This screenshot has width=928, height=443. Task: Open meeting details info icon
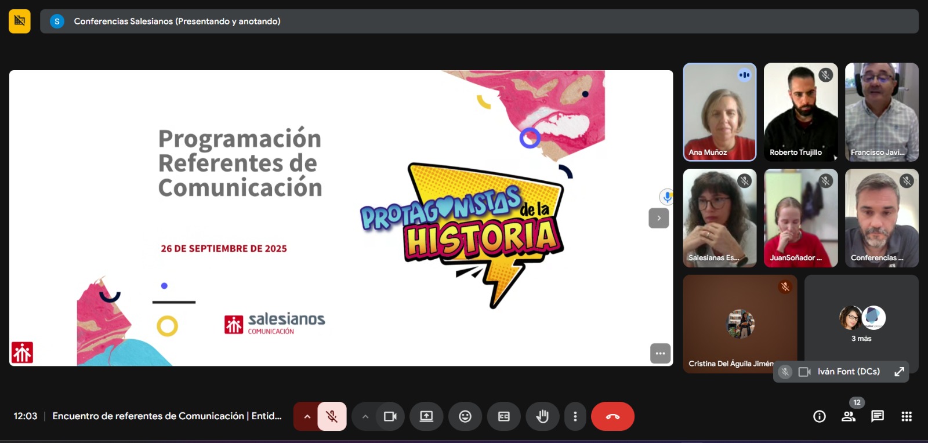click(820, 416)
